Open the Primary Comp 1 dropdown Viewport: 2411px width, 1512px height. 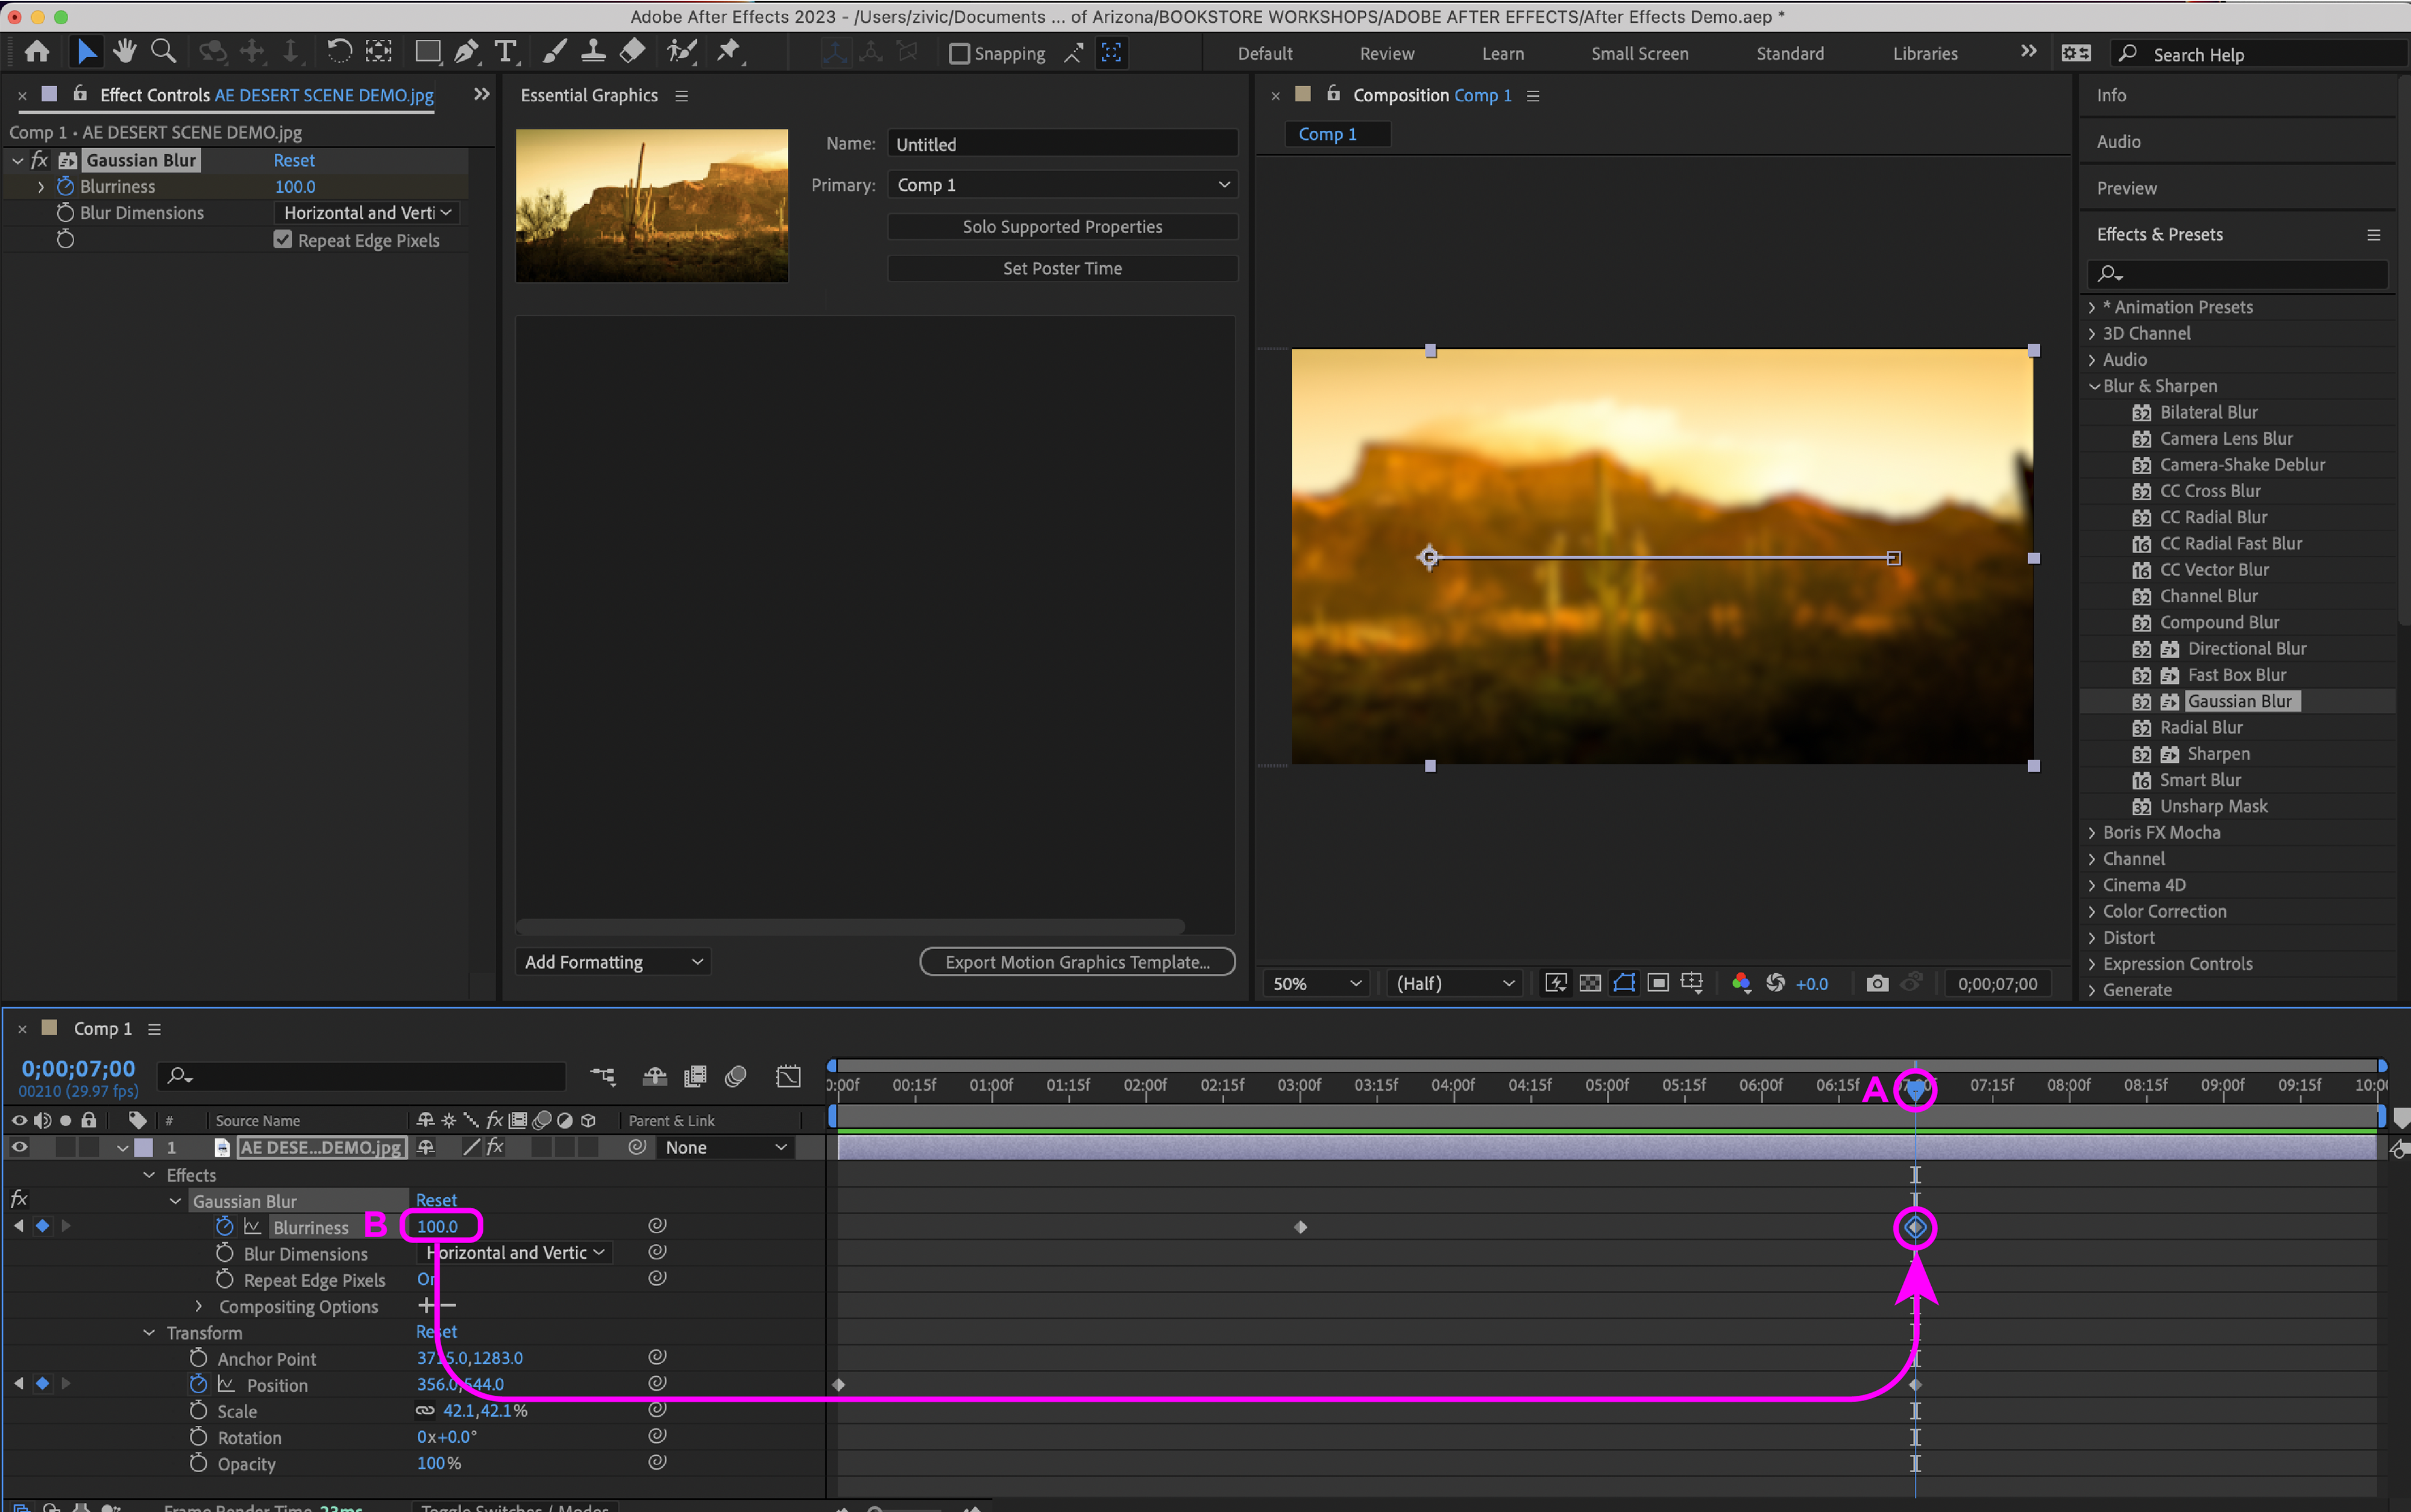[1062, 185]
